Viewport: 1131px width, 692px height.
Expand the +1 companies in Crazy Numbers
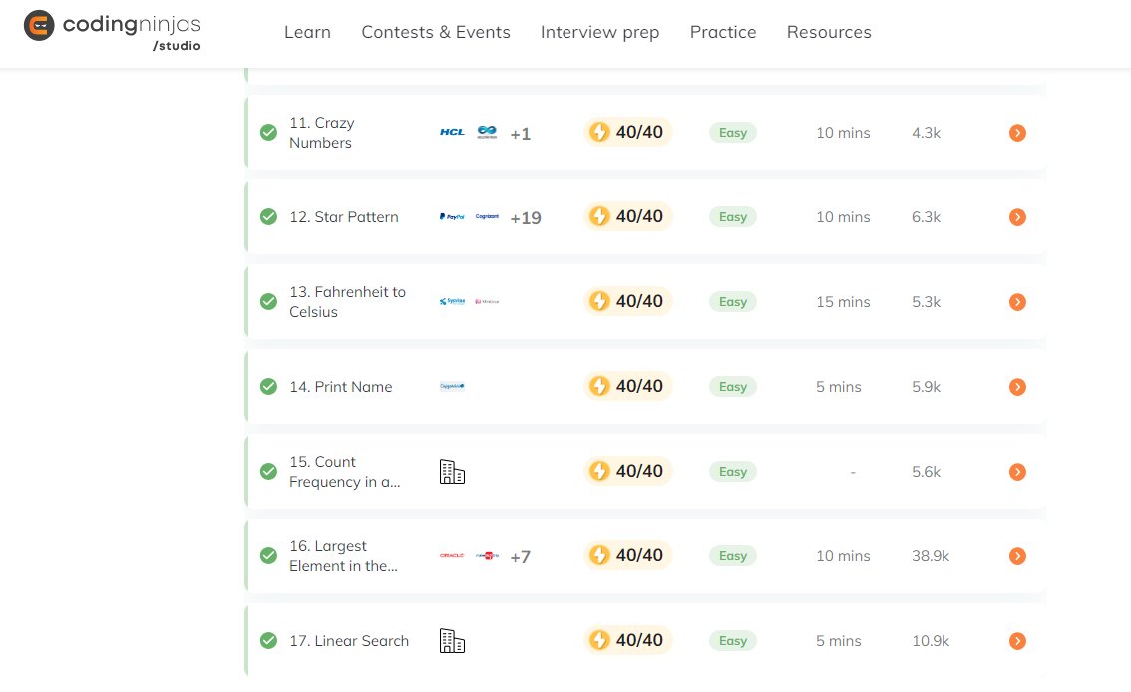coord(520,134)
